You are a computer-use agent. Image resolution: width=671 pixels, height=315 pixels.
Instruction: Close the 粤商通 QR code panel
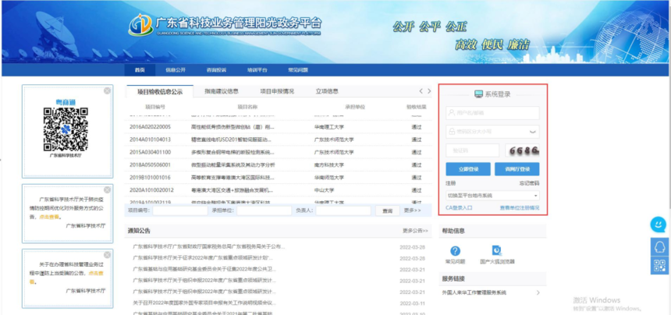click(107, 90)
